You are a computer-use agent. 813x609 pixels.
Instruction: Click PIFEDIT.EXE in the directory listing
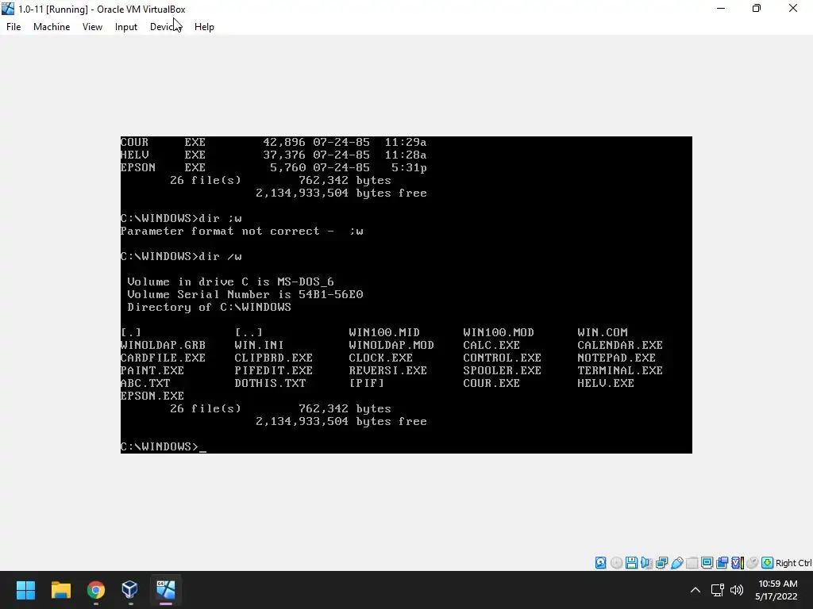[x=274, y=371]
